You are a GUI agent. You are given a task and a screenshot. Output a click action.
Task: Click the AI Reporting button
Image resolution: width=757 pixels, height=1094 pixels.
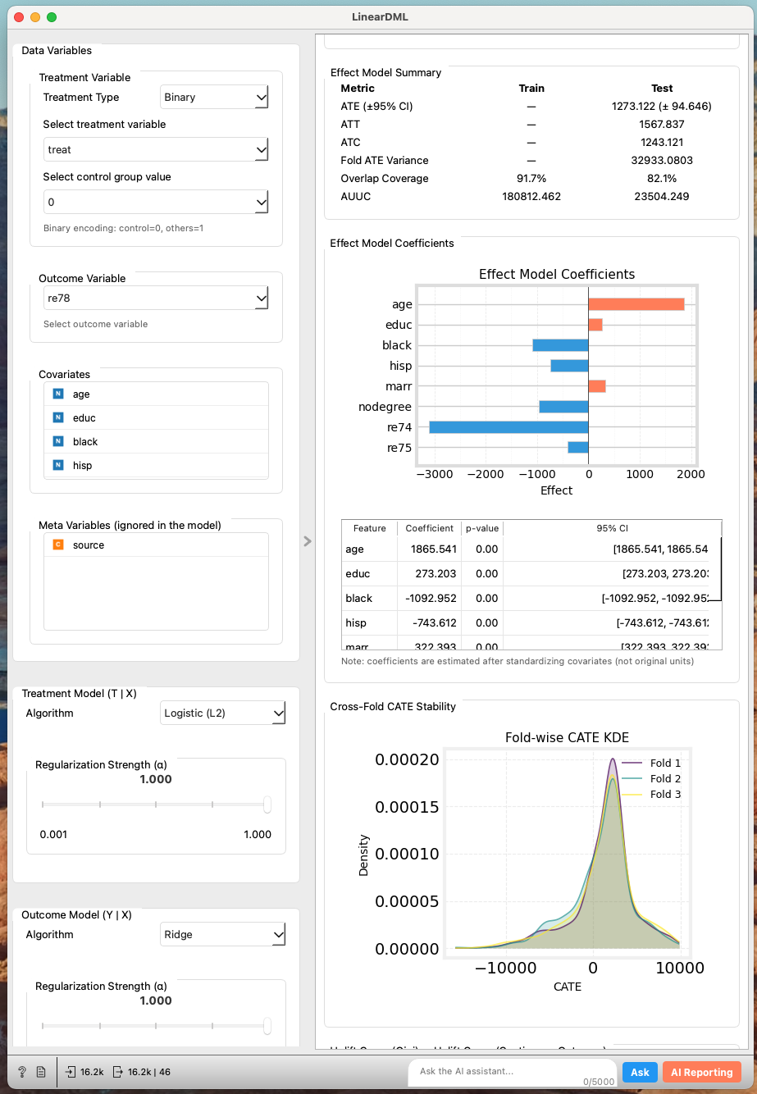701,1072
